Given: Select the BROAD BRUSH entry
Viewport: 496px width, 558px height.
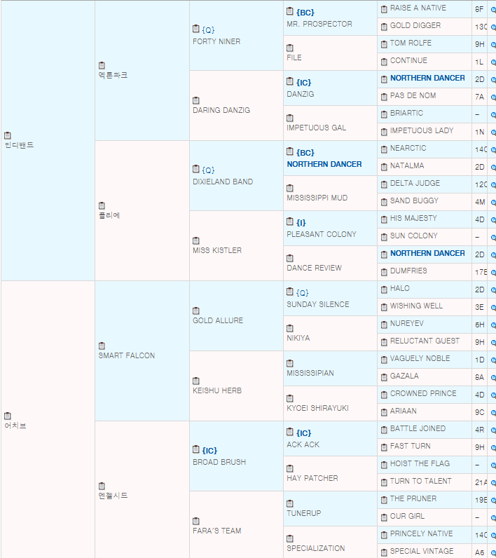Looking at the screenshot, I should pos(219,462).
